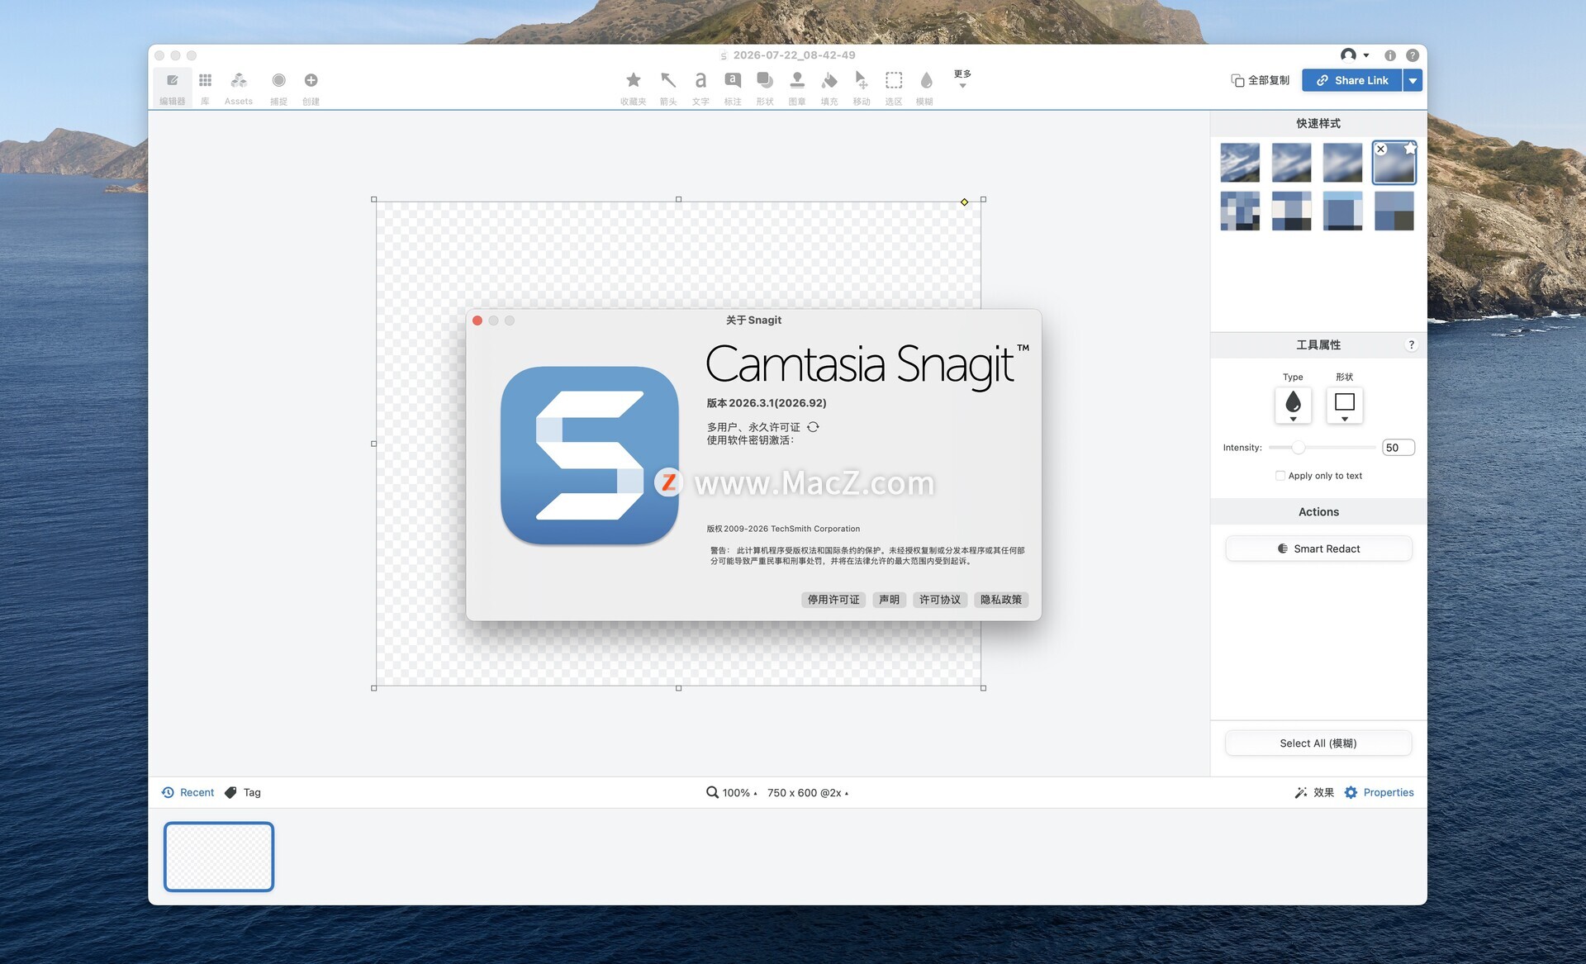Viewport: 1586px width, 964px height.
Task: Select the 选区 selection tool
Action: click(x=894, y=88)
